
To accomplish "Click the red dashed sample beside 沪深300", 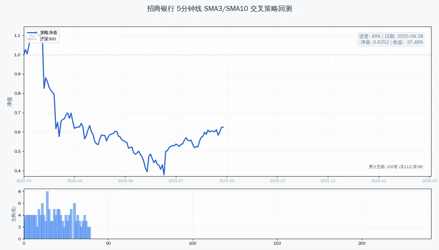I will [32, 39].
